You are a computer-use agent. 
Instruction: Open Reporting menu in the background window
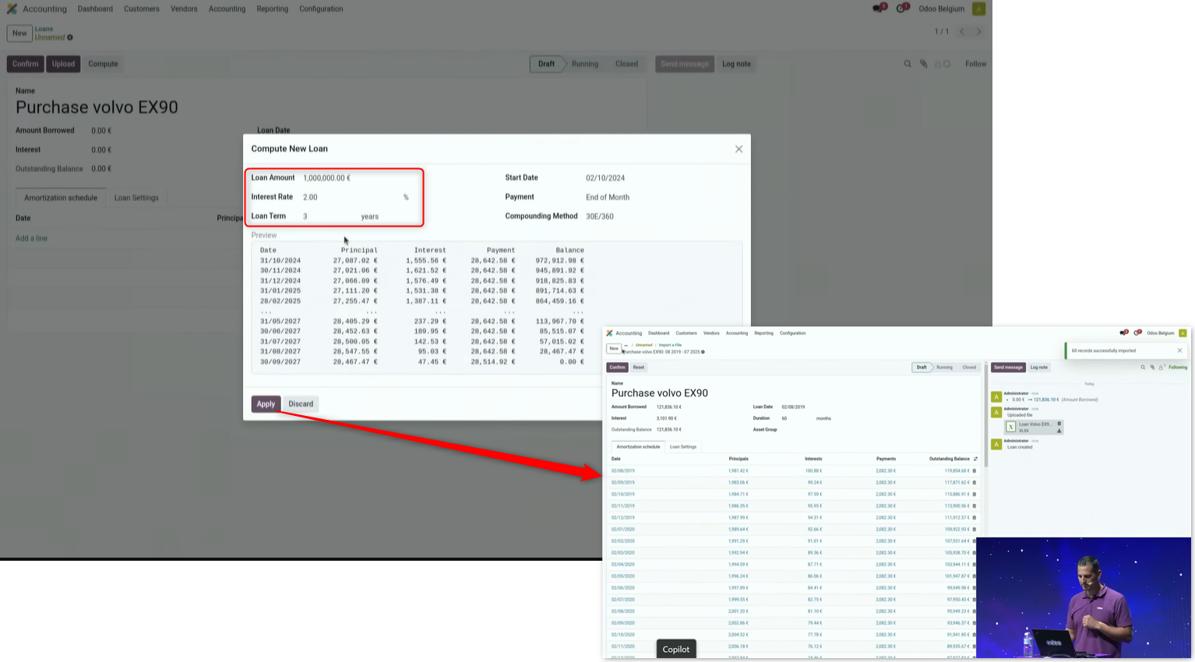point(272,9)
